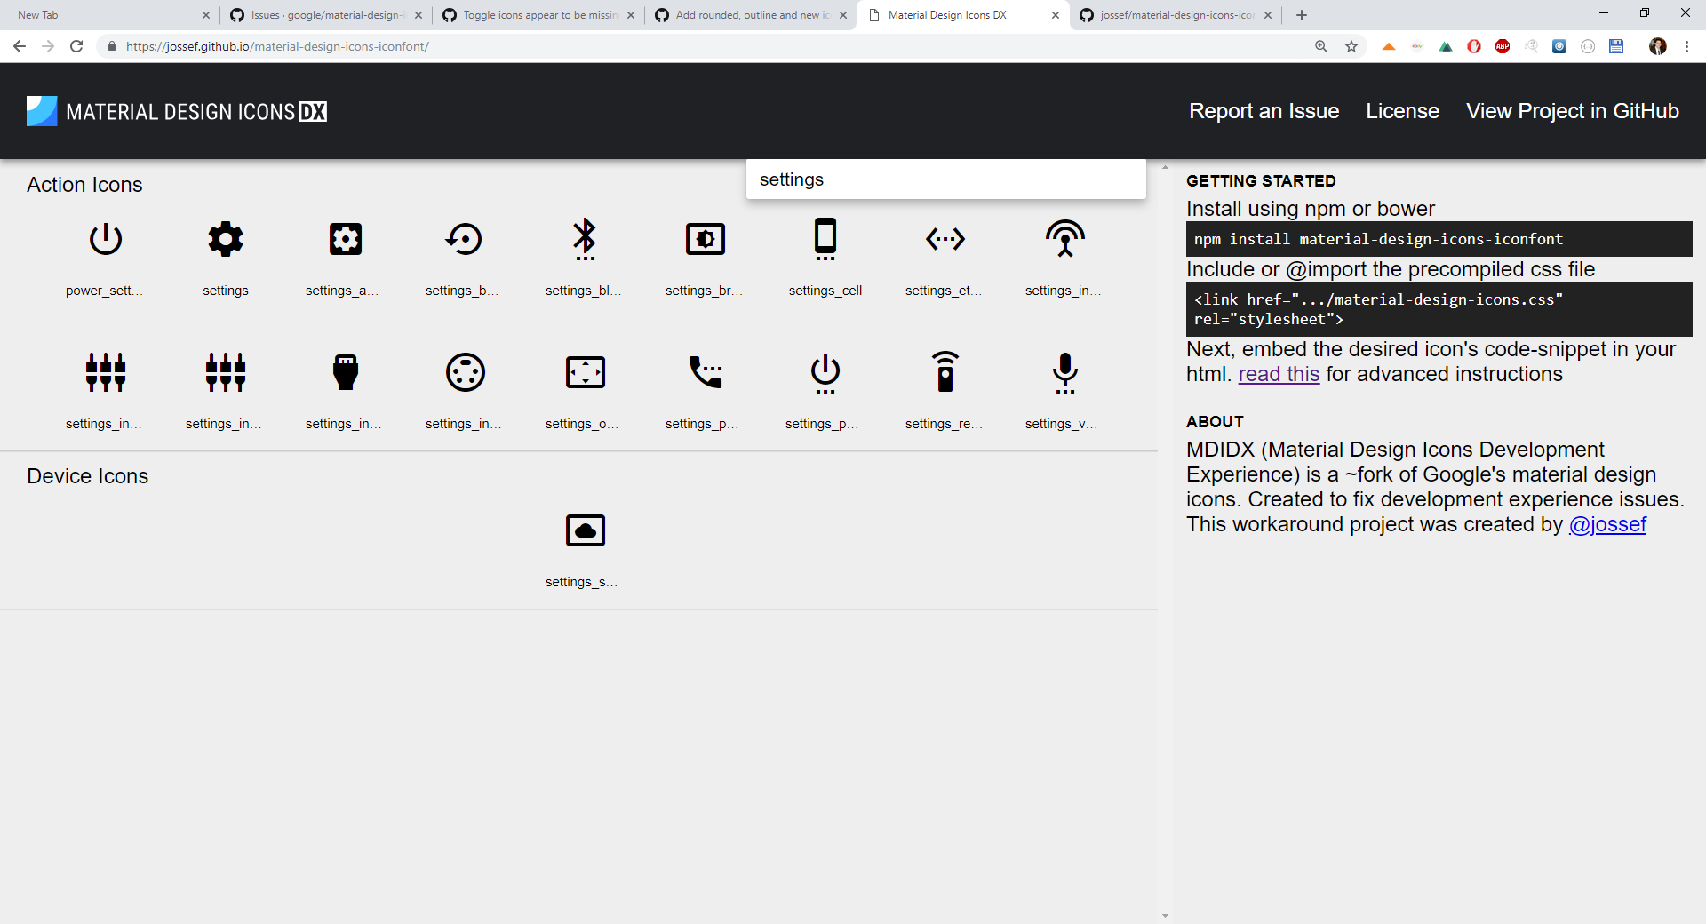The height and width of the screenshot is (924, 1706).
Task: Click inside the settings search field
Action: [945, 179]
